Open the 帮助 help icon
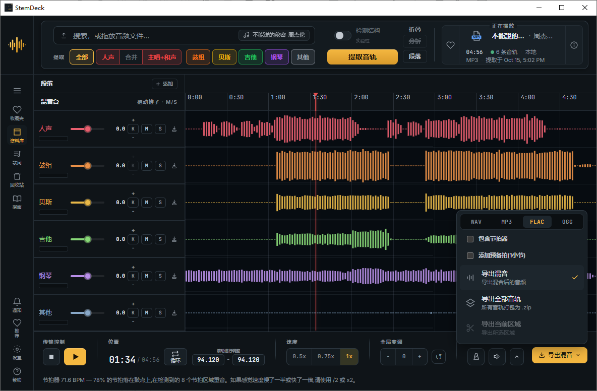Image resolution: width=597 pixels, height=391 pixels. pyautogui.click(x=17, y=374)
